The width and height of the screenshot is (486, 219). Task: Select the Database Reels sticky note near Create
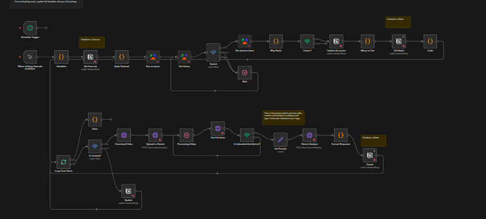click(x=373, y=141)
